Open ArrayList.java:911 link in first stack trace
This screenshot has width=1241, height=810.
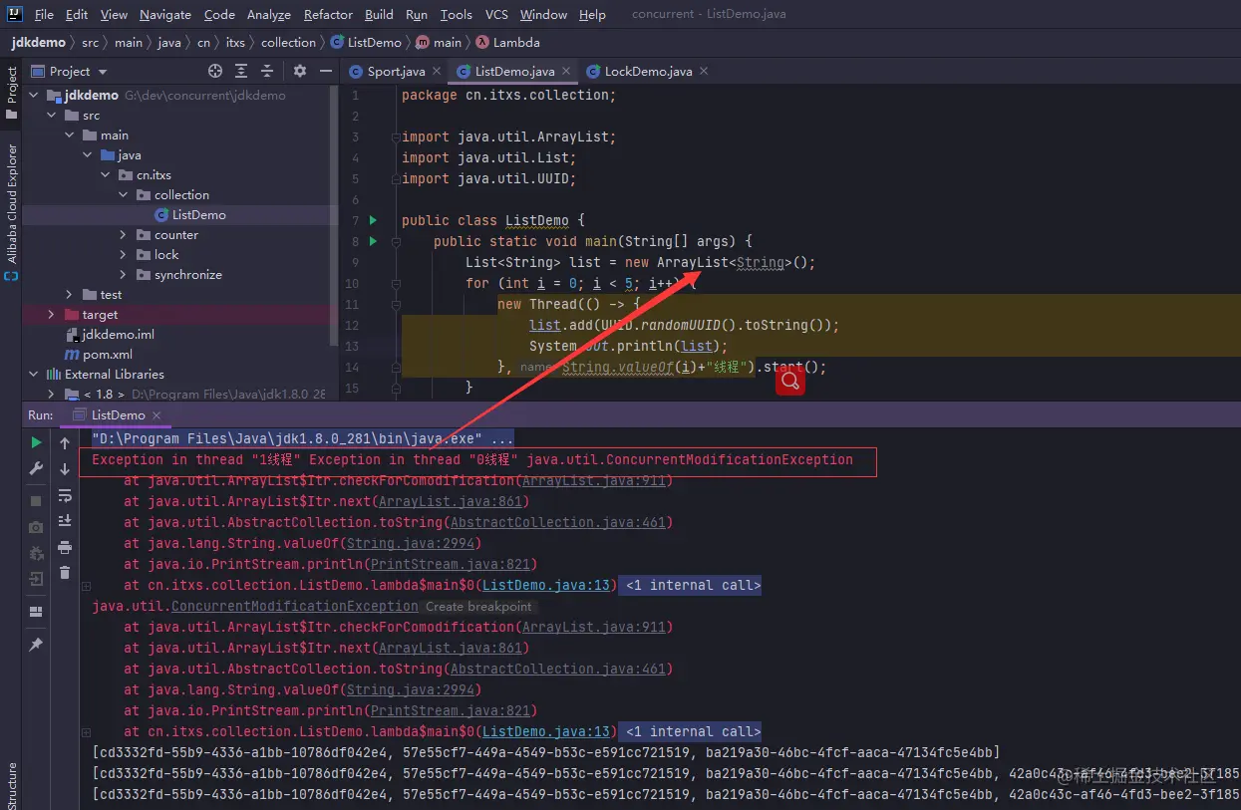coord(593,481)
